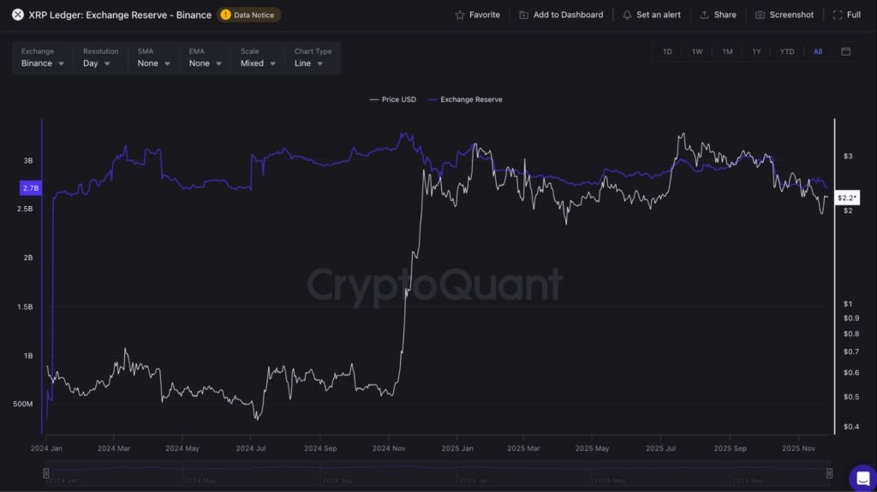Click the Full screen expand icon
877x492 pixels.
[837, 15]
